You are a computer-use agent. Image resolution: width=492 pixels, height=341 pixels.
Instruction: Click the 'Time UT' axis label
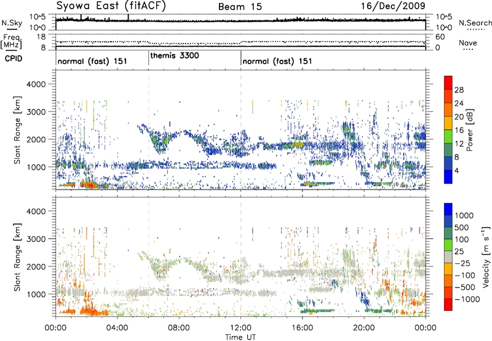click(x=240, y=337)
